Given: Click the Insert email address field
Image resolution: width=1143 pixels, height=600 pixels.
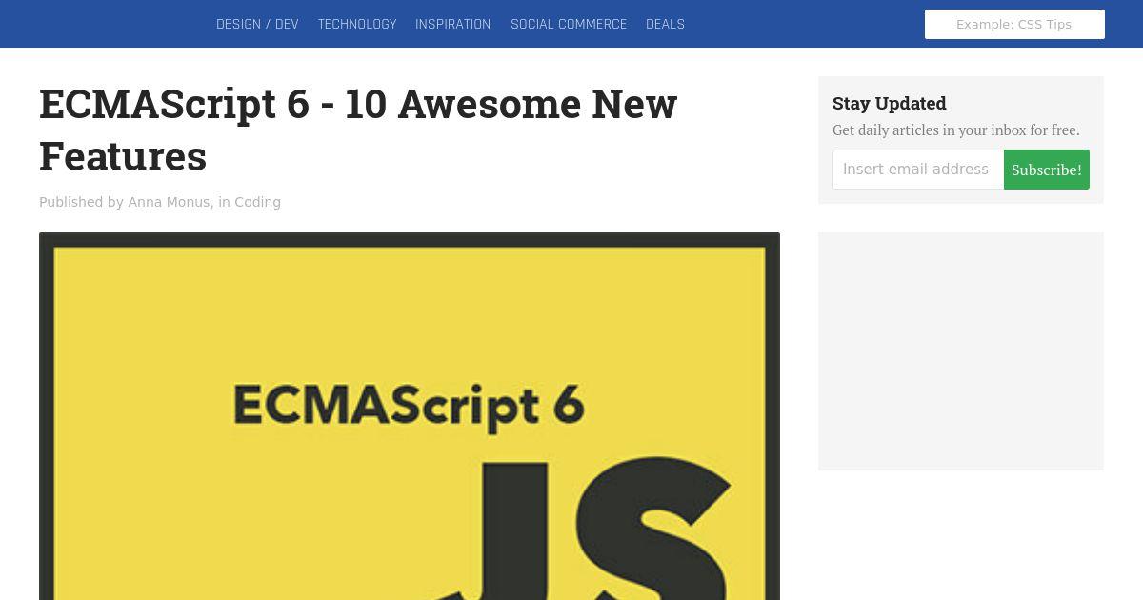Looking at the screenshot, I should coord(918,170).
